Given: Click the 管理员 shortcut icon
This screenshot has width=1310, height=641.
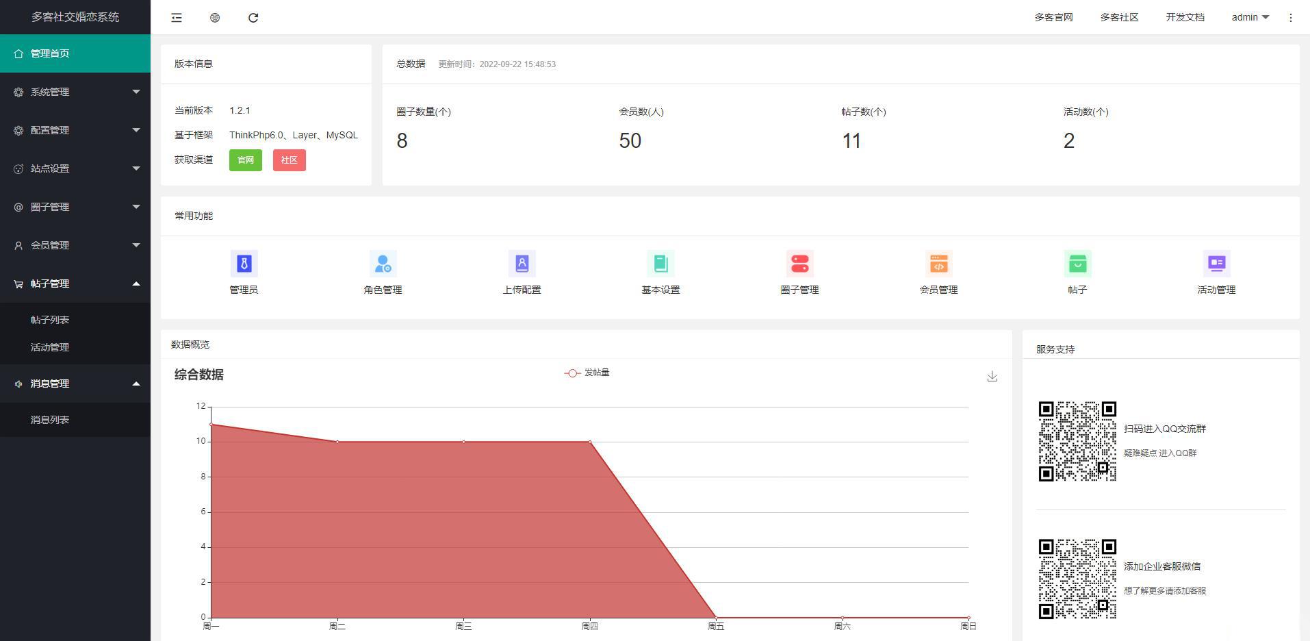Looking at the screenshot, I should [x=244, y=264].
